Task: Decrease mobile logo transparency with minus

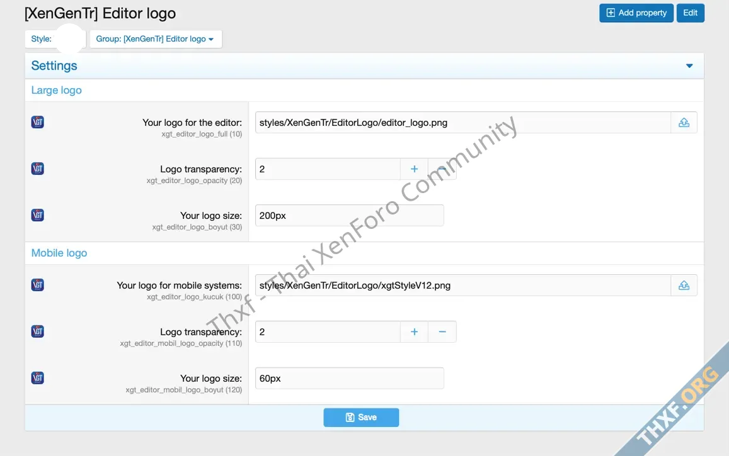Action: [x=442, y=331]
